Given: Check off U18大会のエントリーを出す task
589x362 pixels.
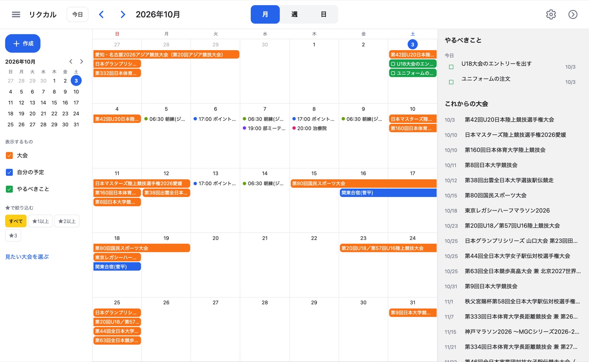Looking at the screenshot, I should click(x=451, y=67).
